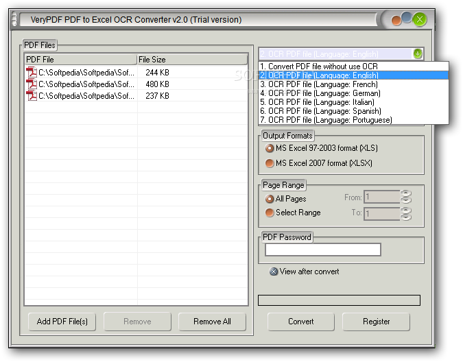Click the title bar grip handle at left
463x362 pixels.
14,19
